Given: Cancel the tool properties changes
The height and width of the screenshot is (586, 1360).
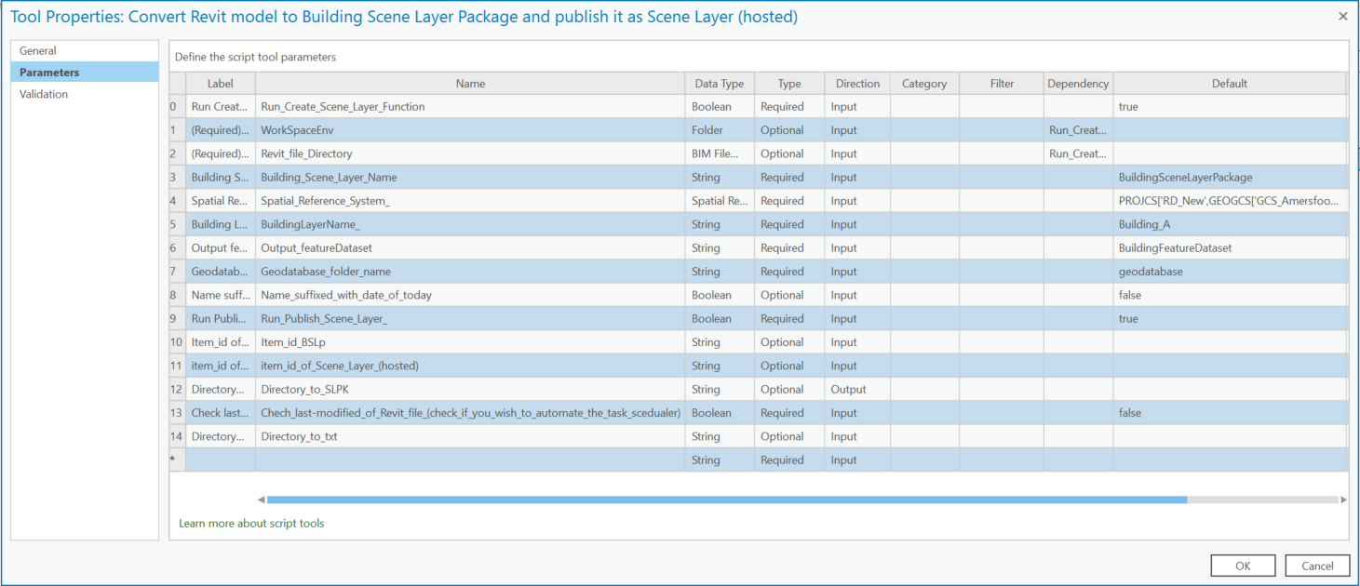Looking at the screenshot, I should 1317,566.
